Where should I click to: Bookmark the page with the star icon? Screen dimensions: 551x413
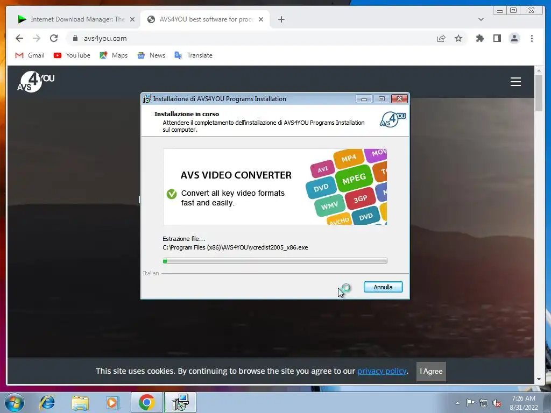coord(458,38)
